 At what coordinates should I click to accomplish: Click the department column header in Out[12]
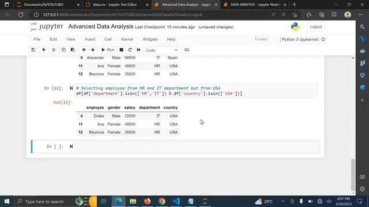[149, 108]
